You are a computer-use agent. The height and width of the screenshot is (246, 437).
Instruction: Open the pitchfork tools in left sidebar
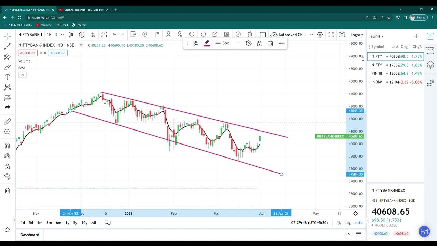pos(7,57)
